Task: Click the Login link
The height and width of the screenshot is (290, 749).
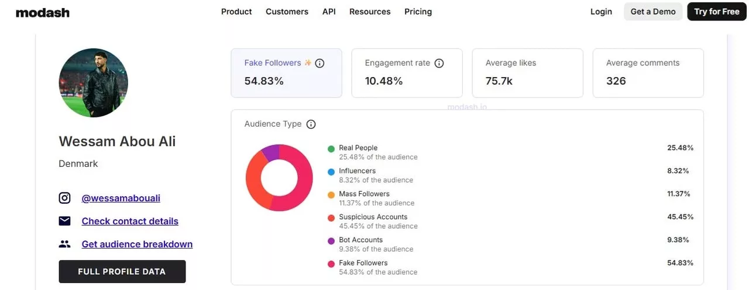Action: (601, 12)
